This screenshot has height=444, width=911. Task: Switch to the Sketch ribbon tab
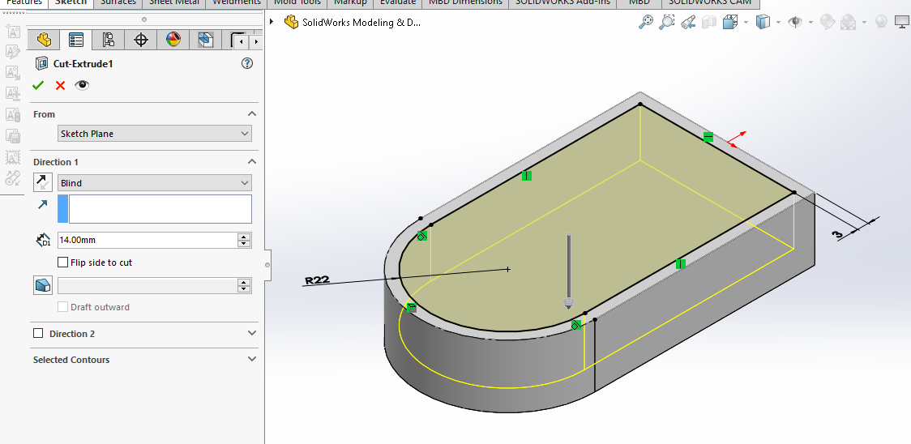[71, 2]
